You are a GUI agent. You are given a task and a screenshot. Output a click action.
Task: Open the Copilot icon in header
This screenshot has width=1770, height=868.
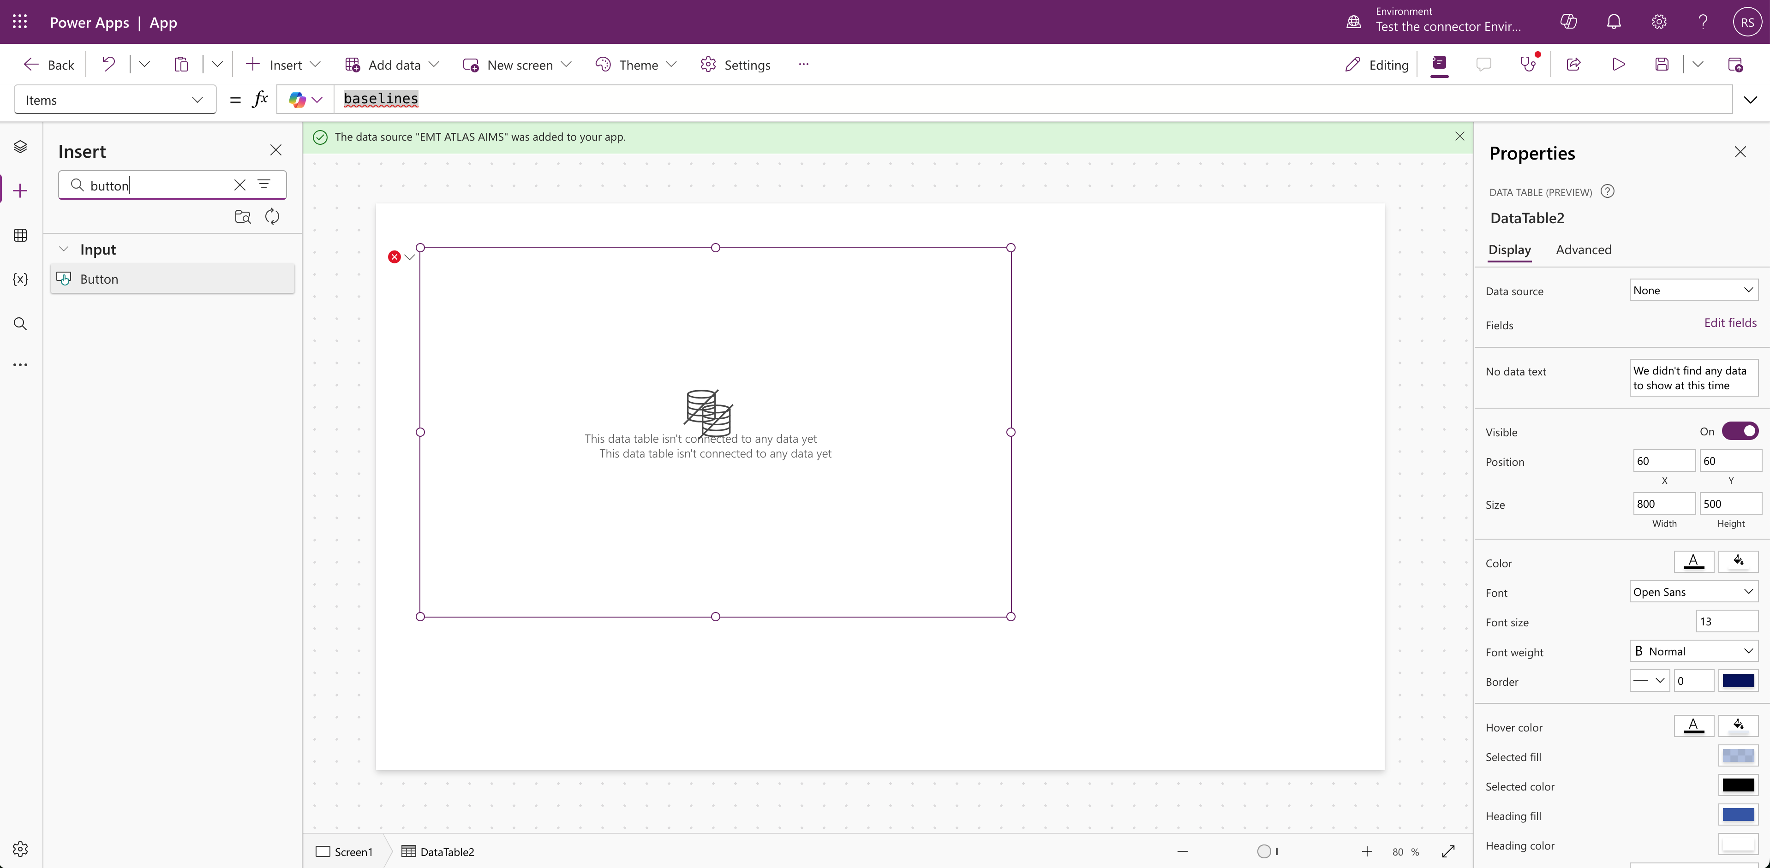click(x=1569, y=22)
